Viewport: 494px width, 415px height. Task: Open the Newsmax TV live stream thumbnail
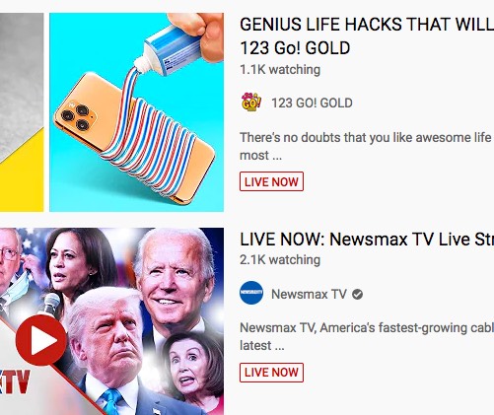[111, 321]
